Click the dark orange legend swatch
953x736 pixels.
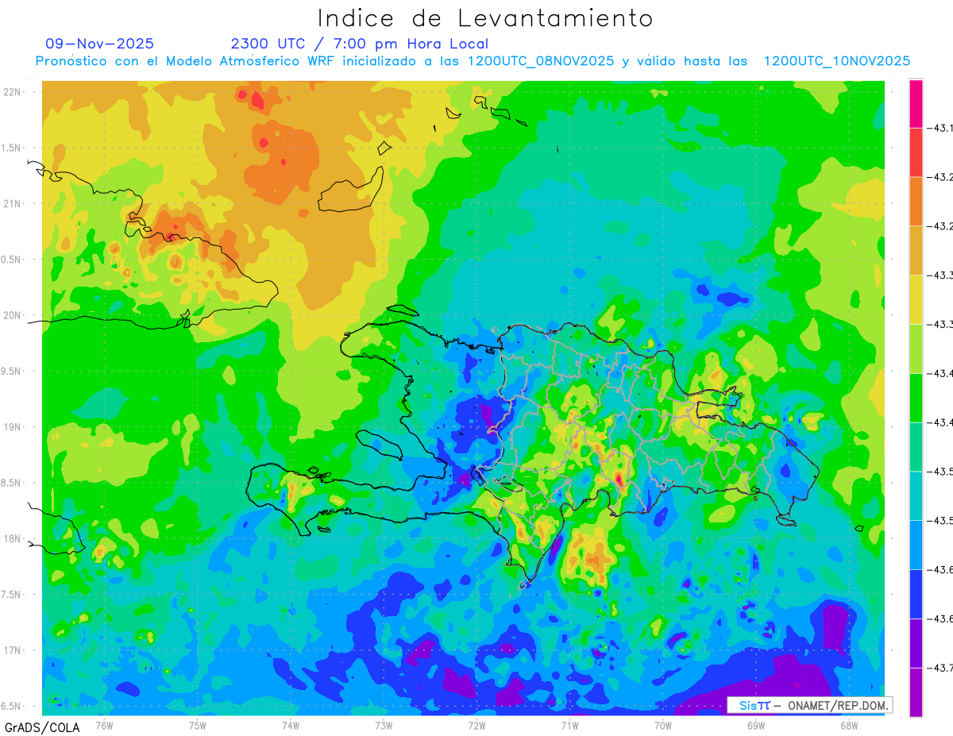pyautogui.click(x=916, y=201)
